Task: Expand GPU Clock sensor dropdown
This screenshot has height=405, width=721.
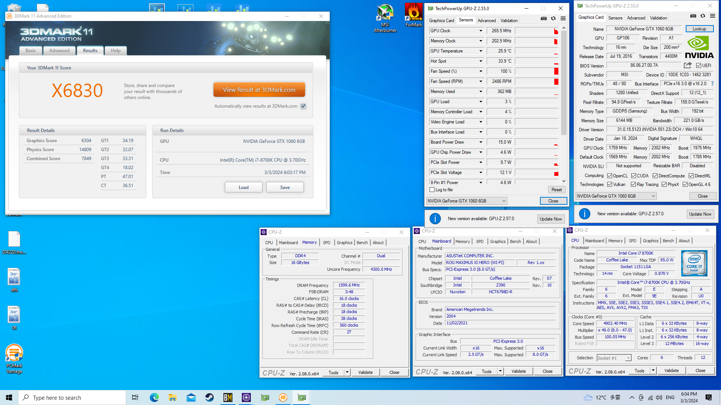Action: click(481, 31)
